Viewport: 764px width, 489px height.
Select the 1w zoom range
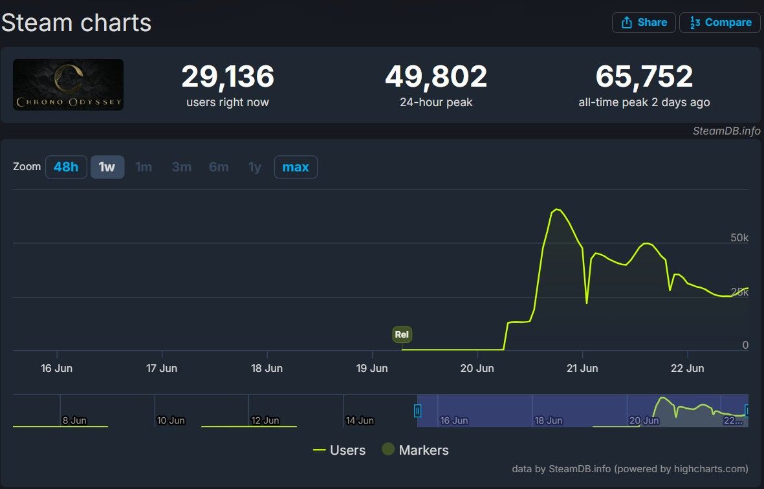pyautogui.click(x=107, y=167)
